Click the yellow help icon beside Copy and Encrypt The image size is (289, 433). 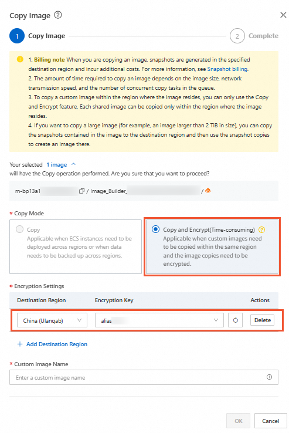pyautogui.click(x=261, y=229)
